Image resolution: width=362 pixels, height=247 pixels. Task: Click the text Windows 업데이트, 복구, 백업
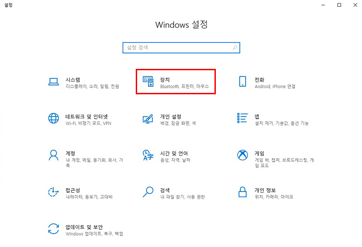coord(94,233)
